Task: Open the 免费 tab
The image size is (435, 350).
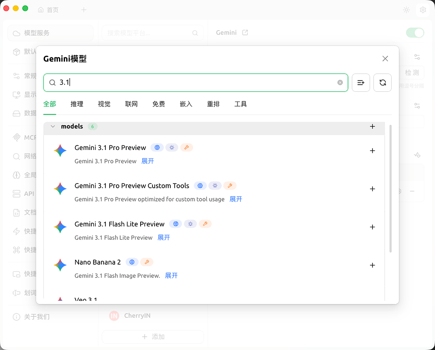Action: (x=159, y=104)
